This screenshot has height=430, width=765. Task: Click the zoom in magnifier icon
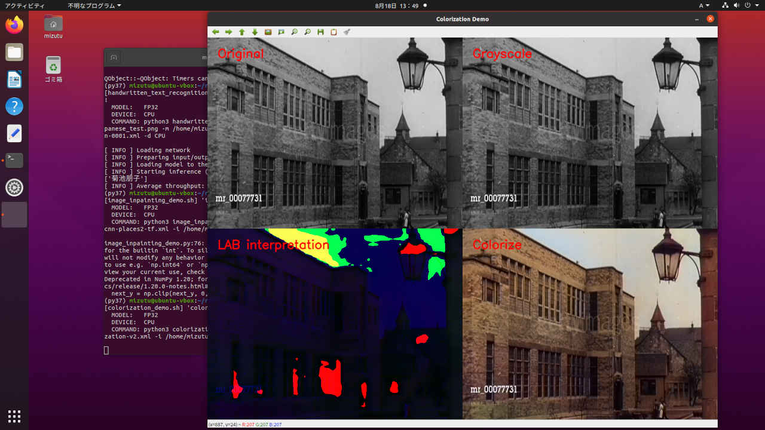pyautogui.click(x=294, y=32)
